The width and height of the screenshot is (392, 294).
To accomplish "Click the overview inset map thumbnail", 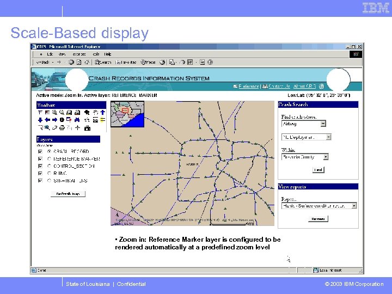I will click(x=127, y=114).
